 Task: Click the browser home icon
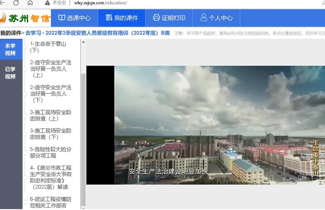pos(30,3)
